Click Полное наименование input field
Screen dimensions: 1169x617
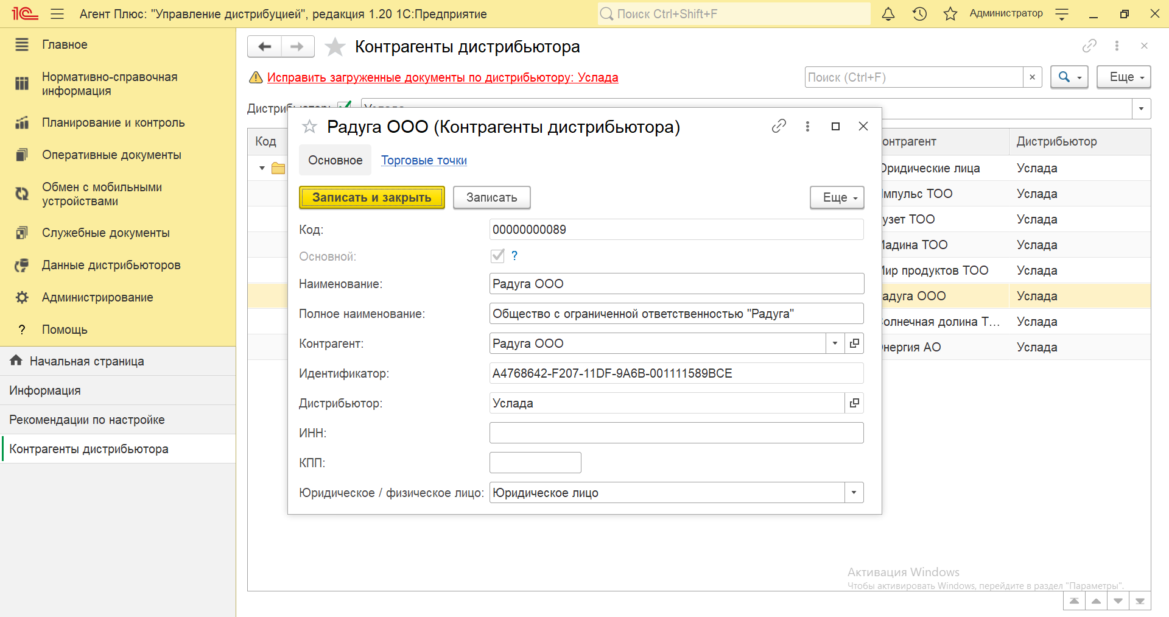pos(676,314)
